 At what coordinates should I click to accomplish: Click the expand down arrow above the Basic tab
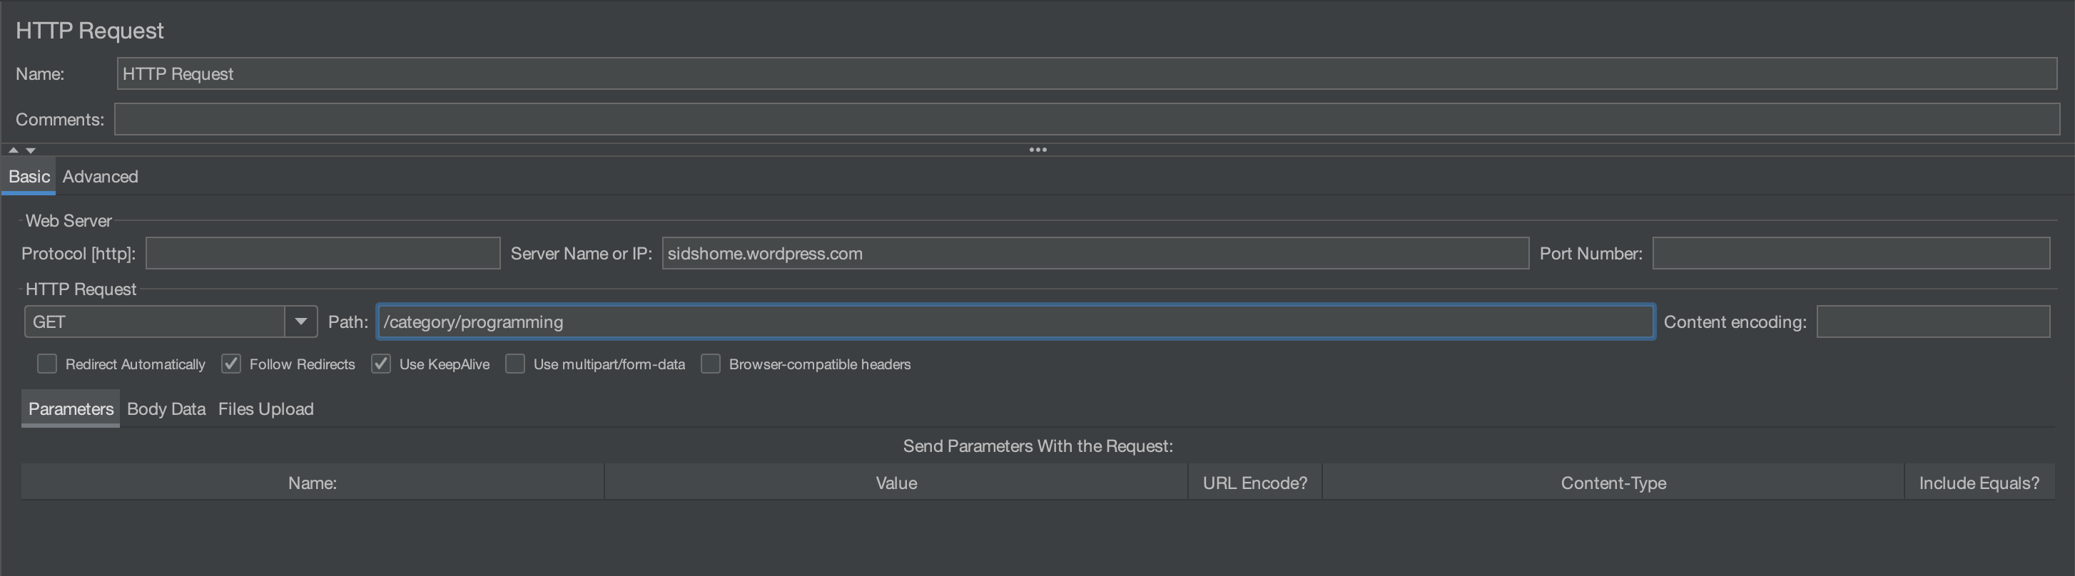tap(31, 150)
